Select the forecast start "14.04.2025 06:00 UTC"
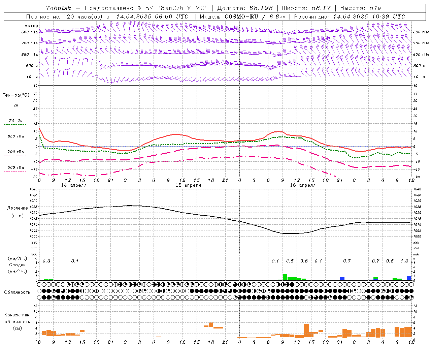431x345 pixels. point(153,17)
